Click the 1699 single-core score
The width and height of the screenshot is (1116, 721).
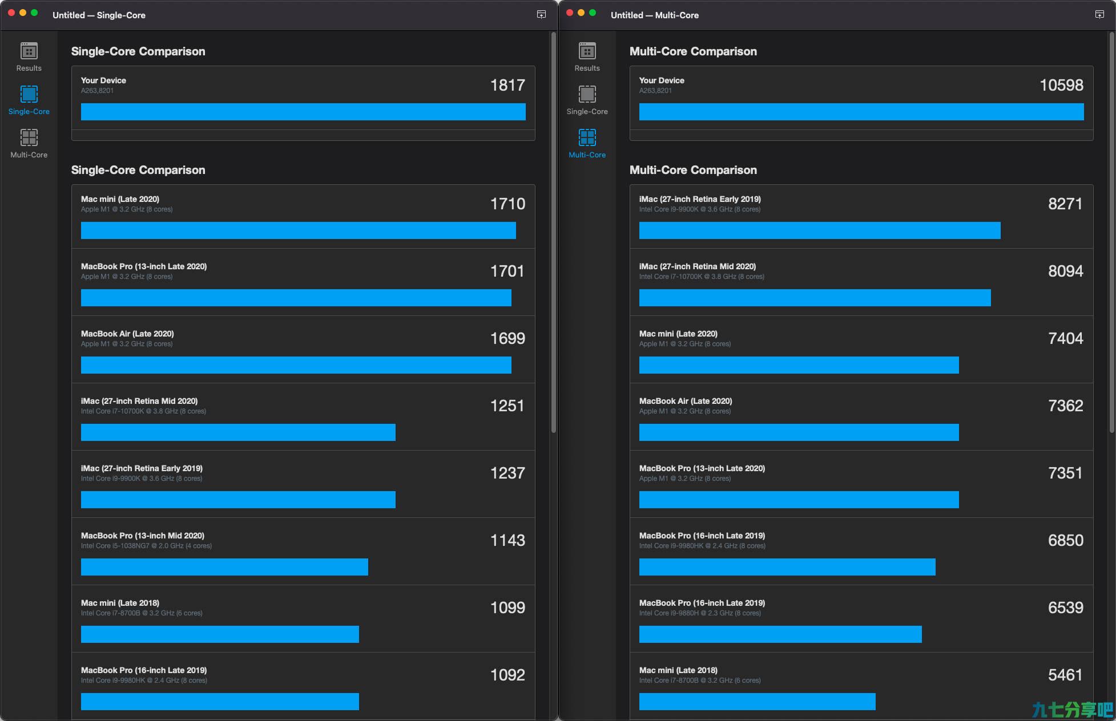(x=507, y=338)
